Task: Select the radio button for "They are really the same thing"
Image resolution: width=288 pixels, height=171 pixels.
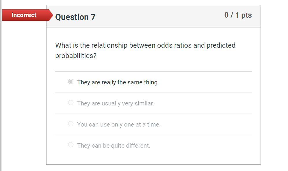Action: [71, 82]
